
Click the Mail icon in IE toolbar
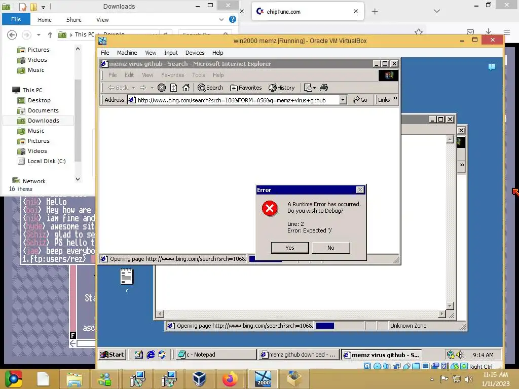click(310, 88)
